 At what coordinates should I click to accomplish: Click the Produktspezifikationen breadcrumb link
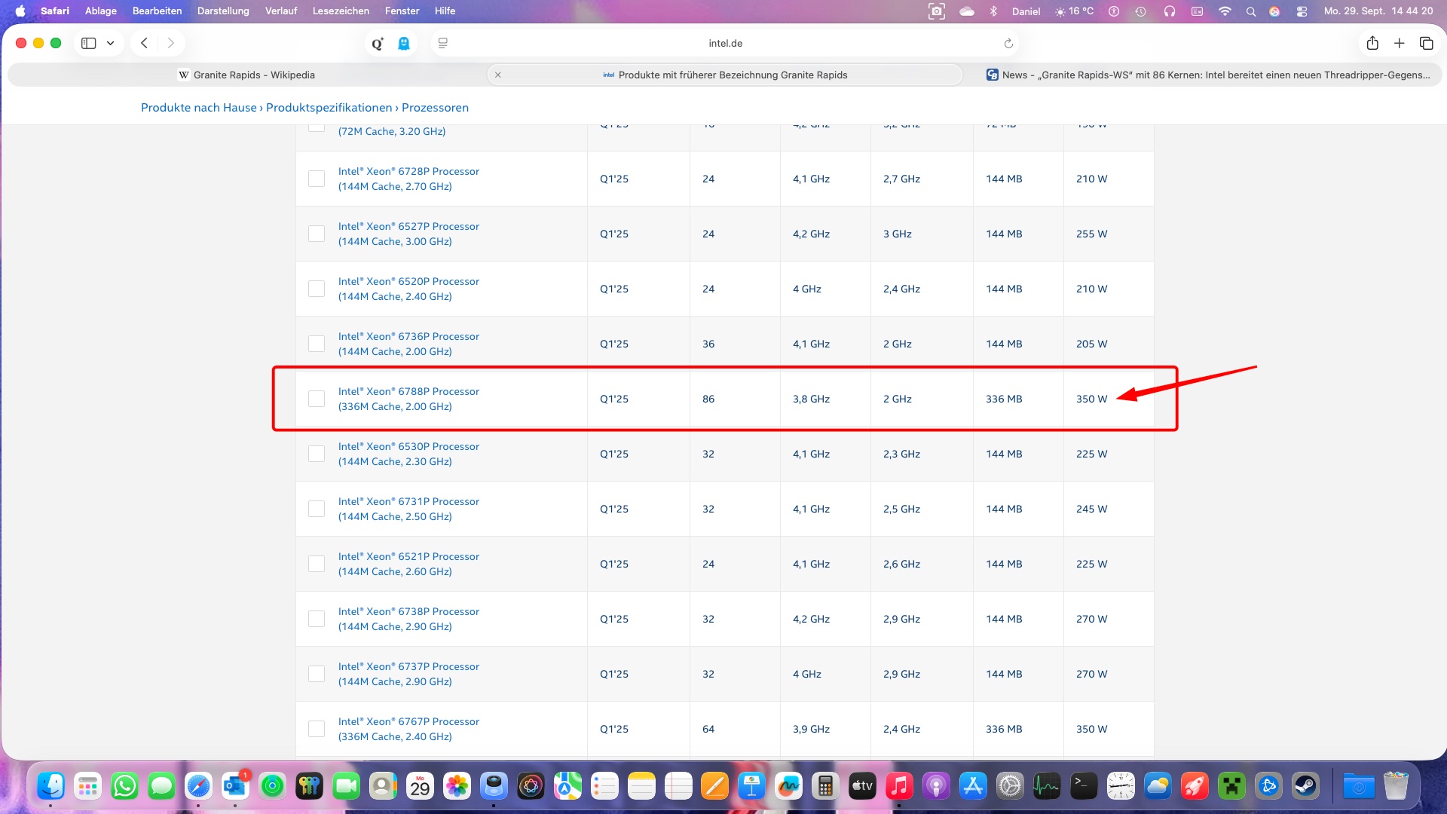click(x=329, y=108)
